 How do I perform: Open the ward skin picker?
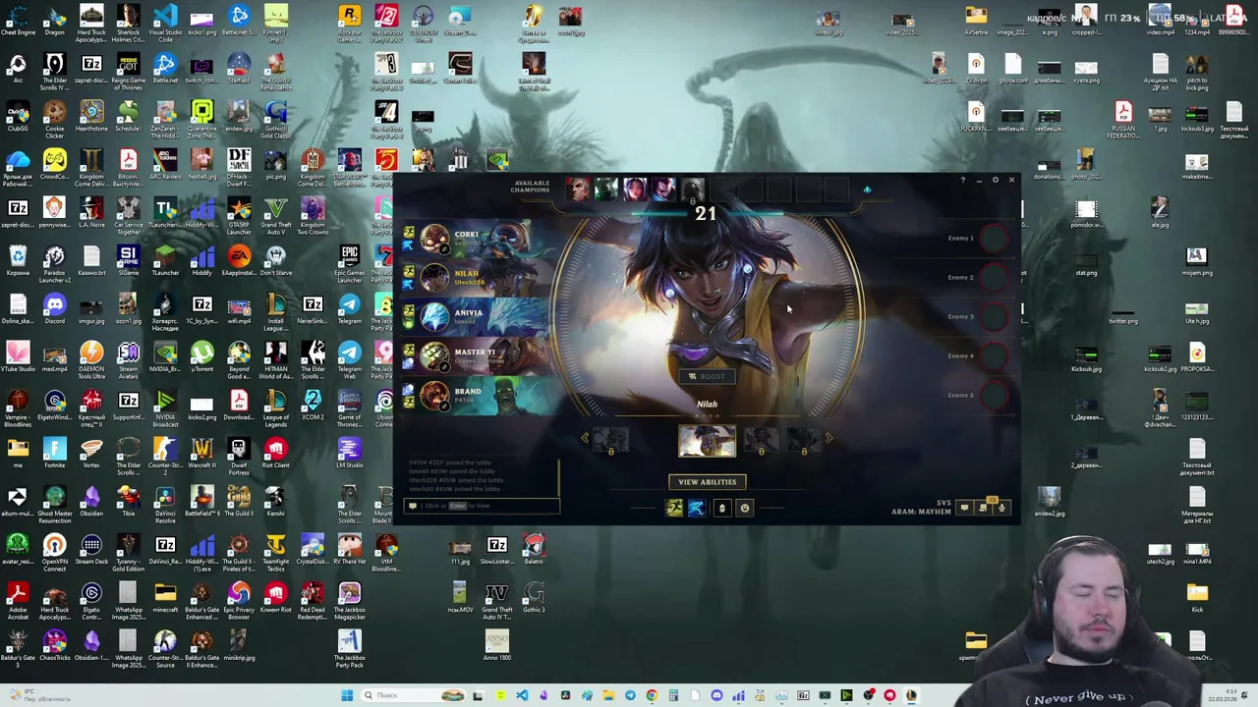pos(722,508)
